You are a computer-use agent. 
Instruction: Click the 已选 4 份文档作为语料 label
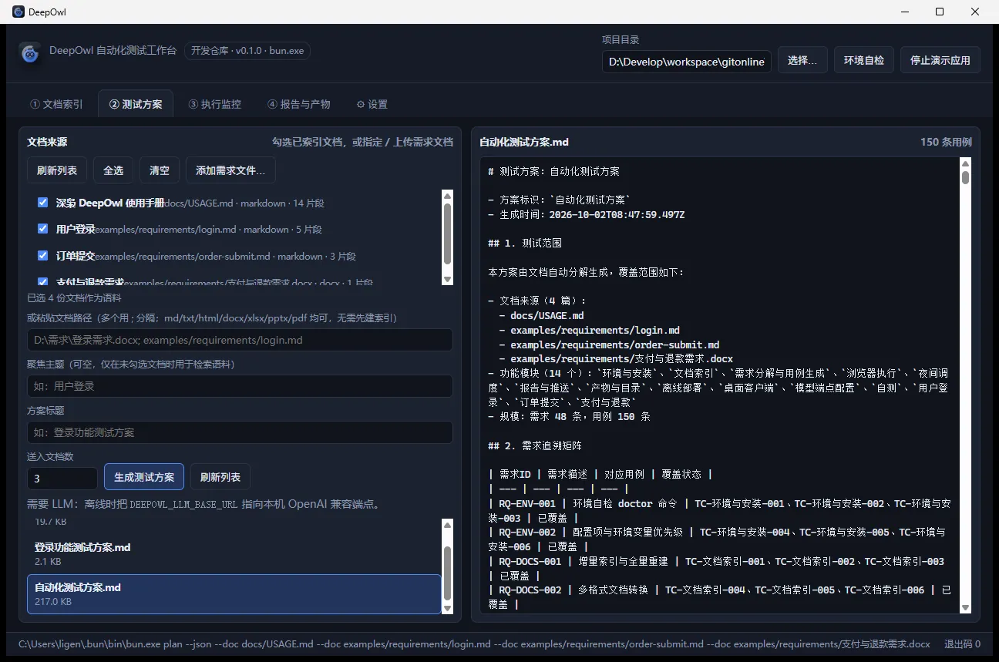(74, 297)
